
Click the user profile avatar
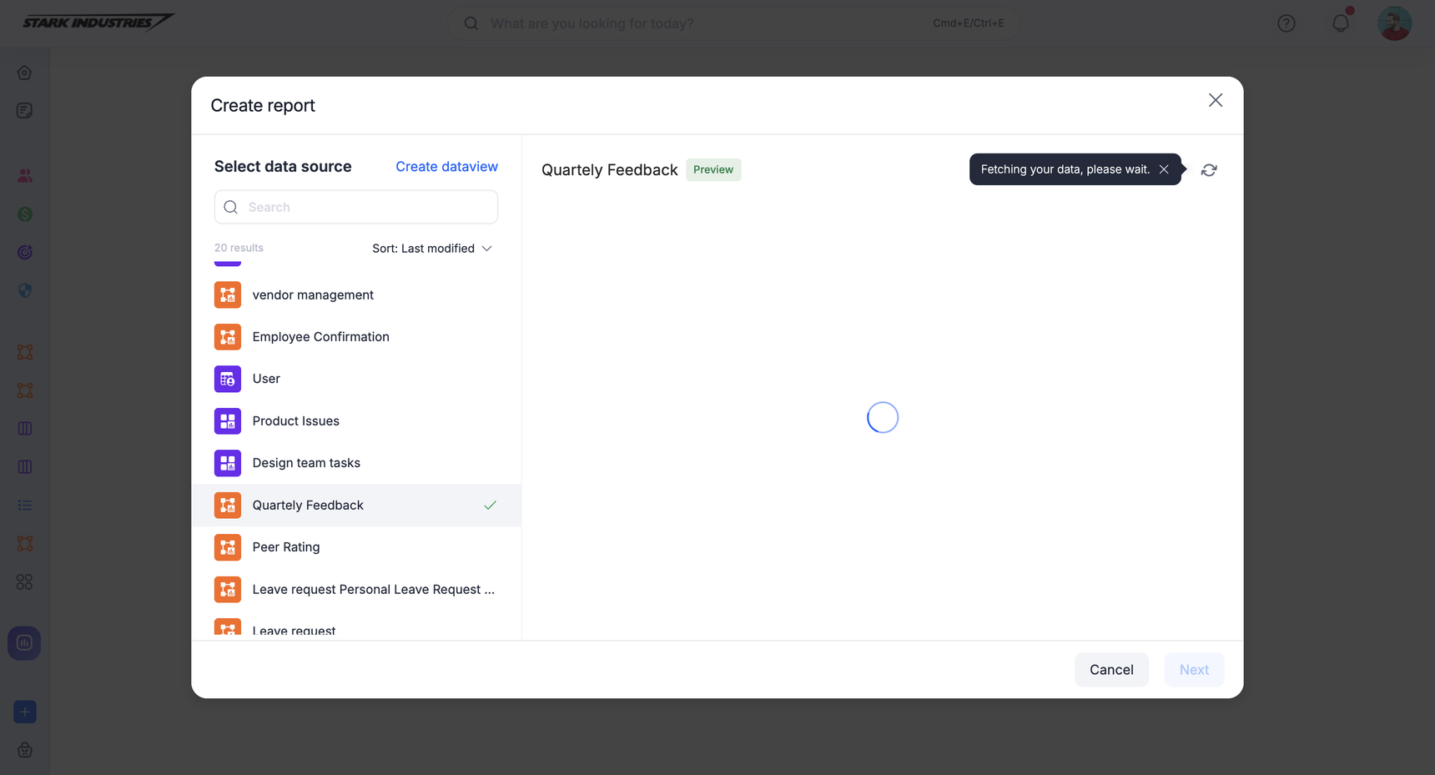click(x=1394, y=23)
